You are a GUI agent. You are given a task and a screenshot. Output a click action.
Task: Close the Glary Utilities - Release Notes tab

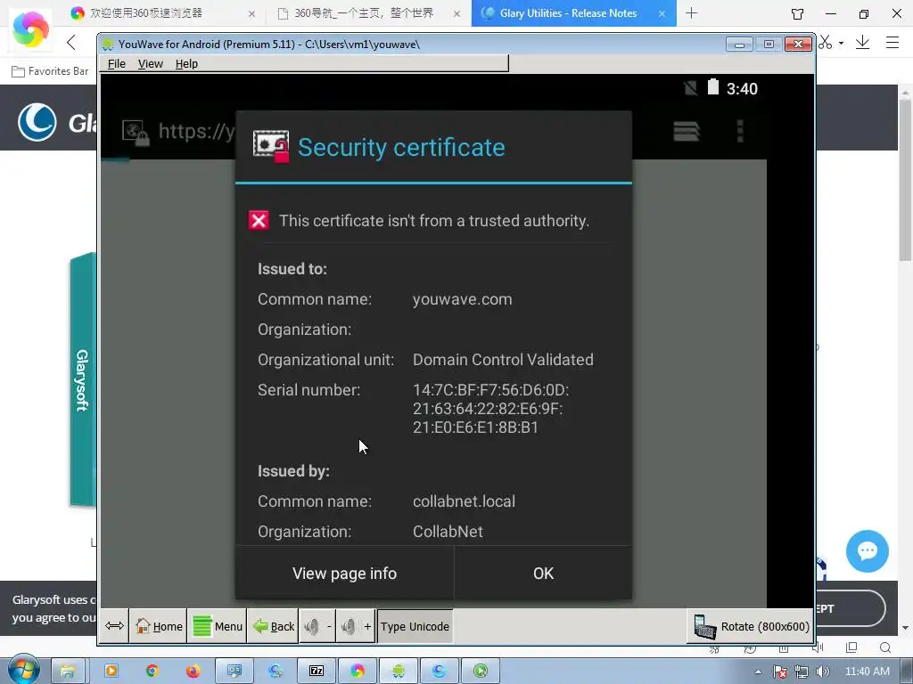tap(662, 14)
